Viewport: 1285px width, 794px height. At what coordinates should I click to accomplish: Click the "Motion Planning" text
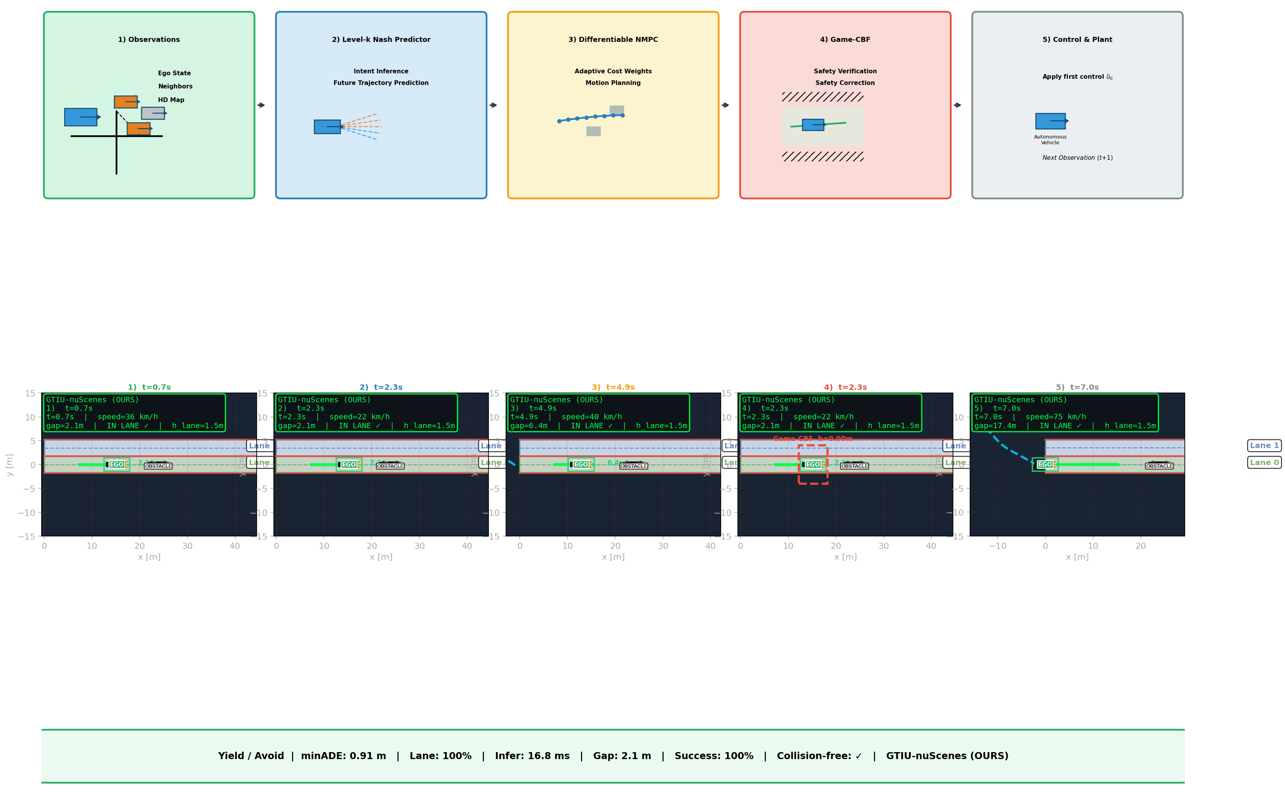(613, 83)
